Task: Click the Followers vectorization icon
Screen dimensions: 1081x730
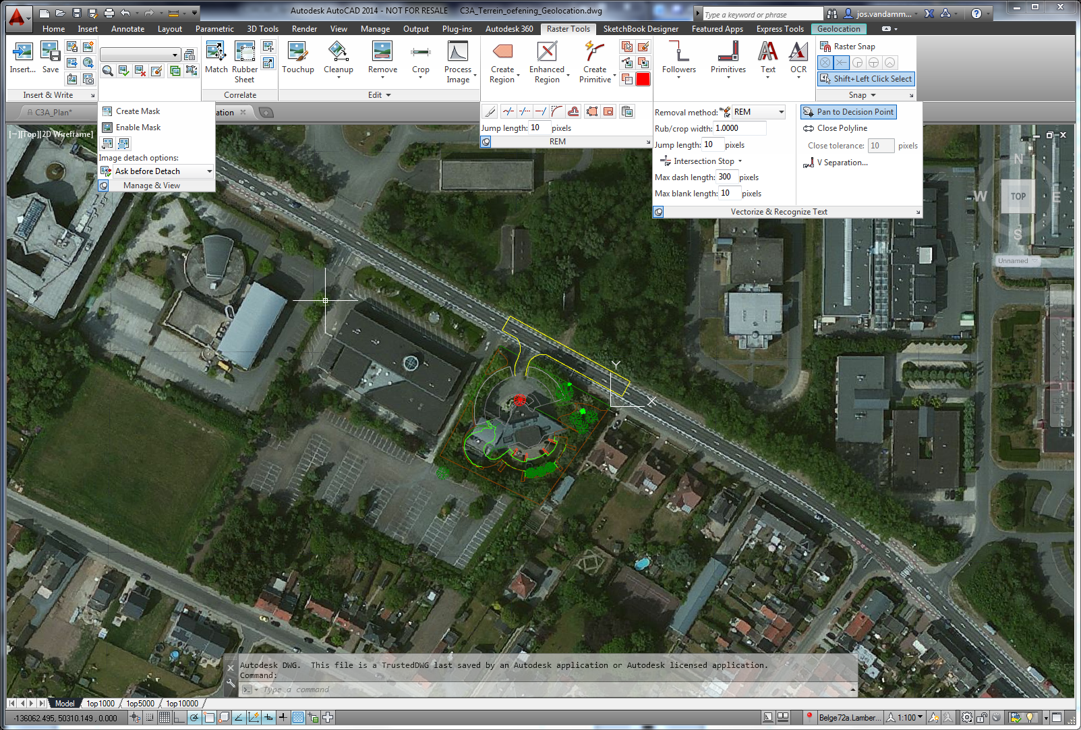Action: (679, 51)
